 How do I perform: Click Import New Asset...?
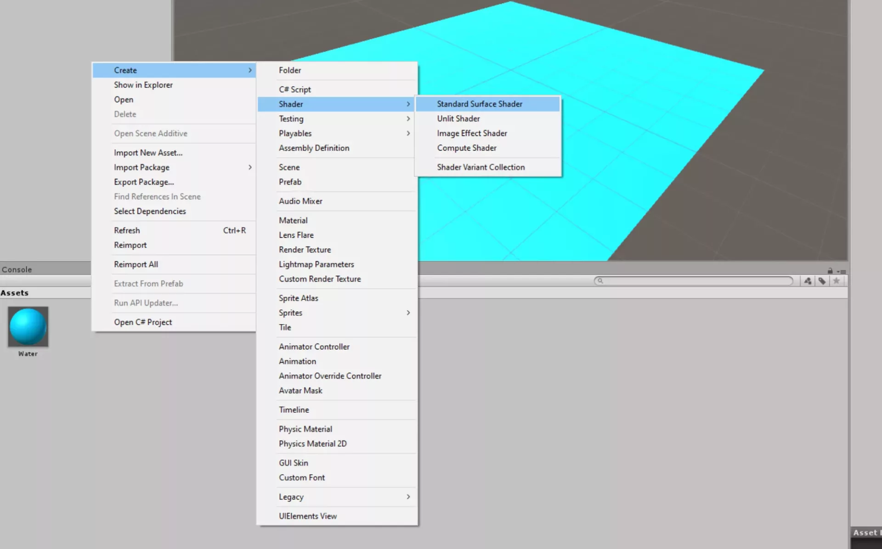(174, 153)
